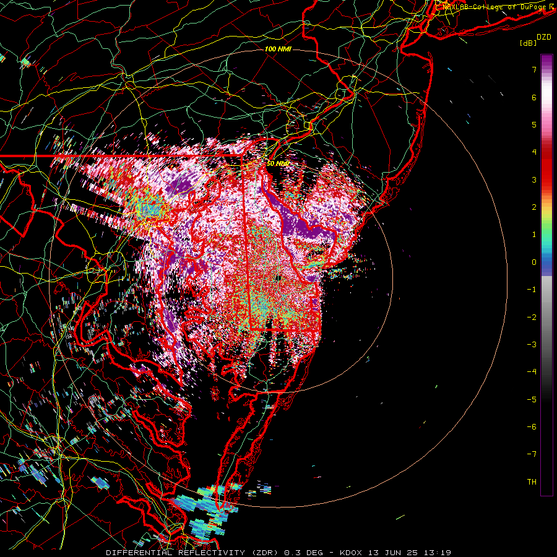Click the legend value "-5"
Image resolution: width=557 pixels, height=557 pixels.
(x=532, y=399)
